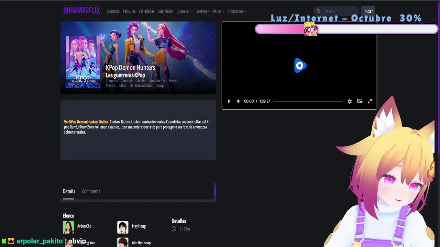Viewport: 440px width, 247px height.
Task: Click the Kpop tag
Action: [x=160, y=86]
